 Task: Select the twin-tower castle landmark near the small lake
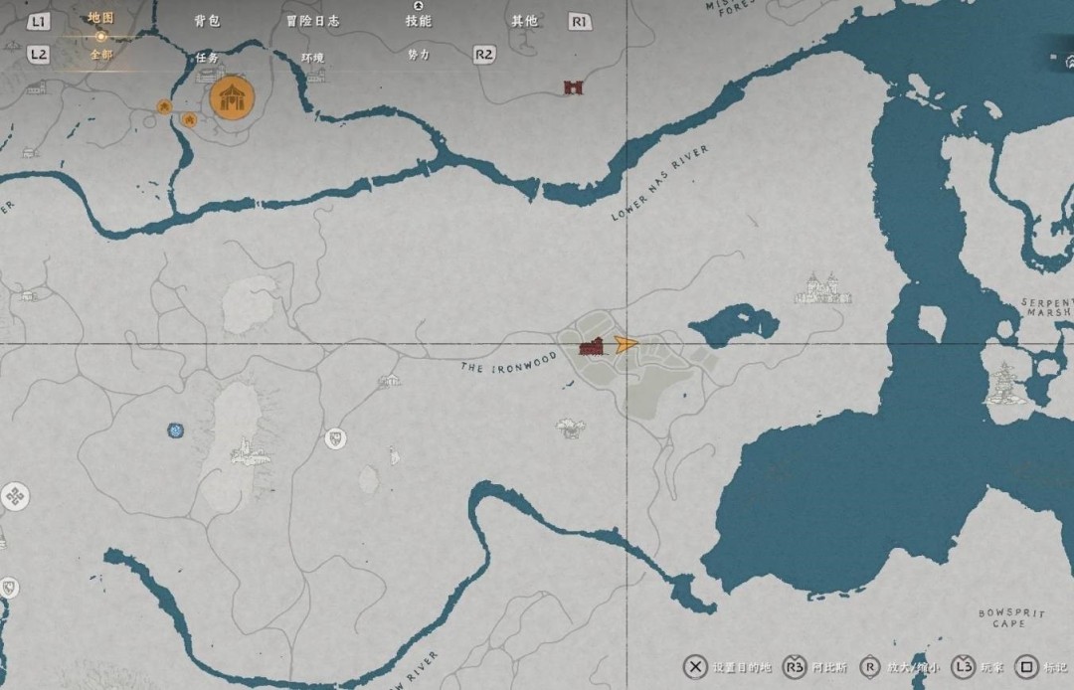pos(822,287)
